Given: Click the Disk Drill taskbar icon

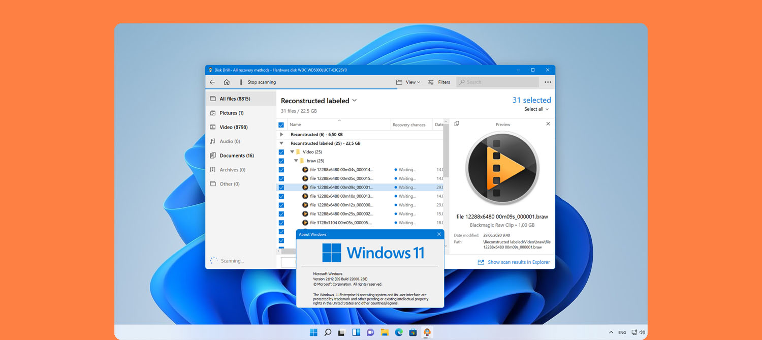Looking at the screenshot, I should tap(427, 332).
